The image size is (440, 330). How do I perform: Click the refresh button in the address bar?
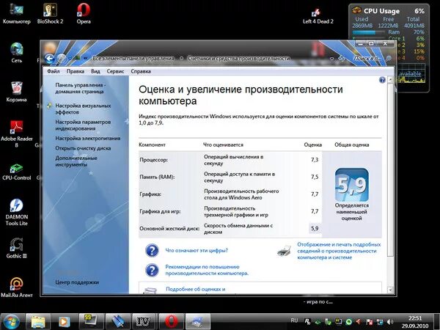pyautogui.click(x=341, y=59)
